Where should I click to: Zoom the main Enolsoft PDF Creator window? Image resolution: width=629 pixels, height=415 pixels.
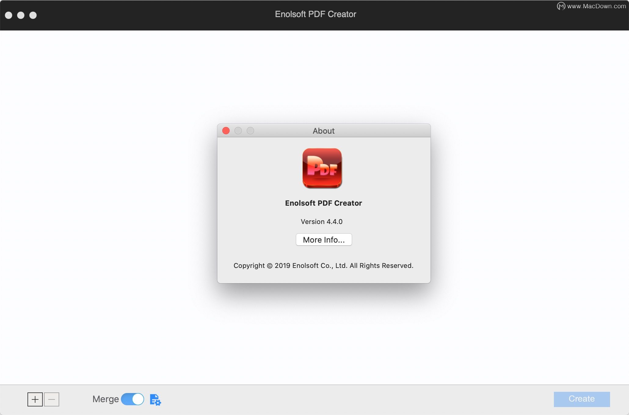click(33, 15)
